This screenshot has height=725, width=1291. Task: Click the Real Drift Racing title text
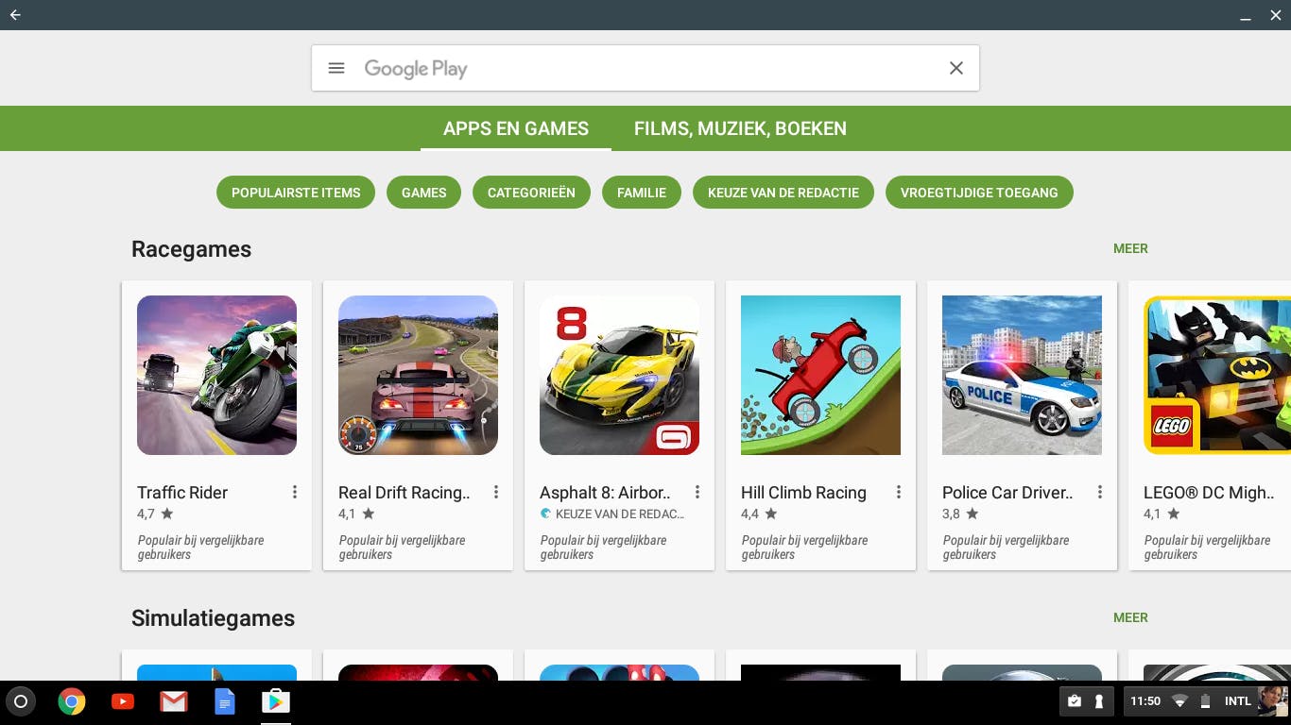[x=405, y=493]
